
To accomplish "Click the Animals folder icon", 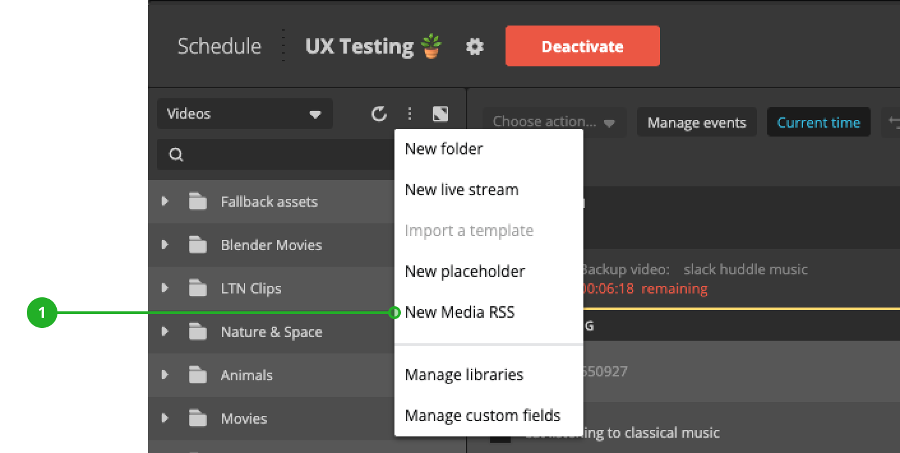I will [x=198, y=375].
